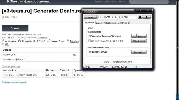Click the anonymous user icon
The width and height of the screenshot is (179, 100).
click(3, 41)
